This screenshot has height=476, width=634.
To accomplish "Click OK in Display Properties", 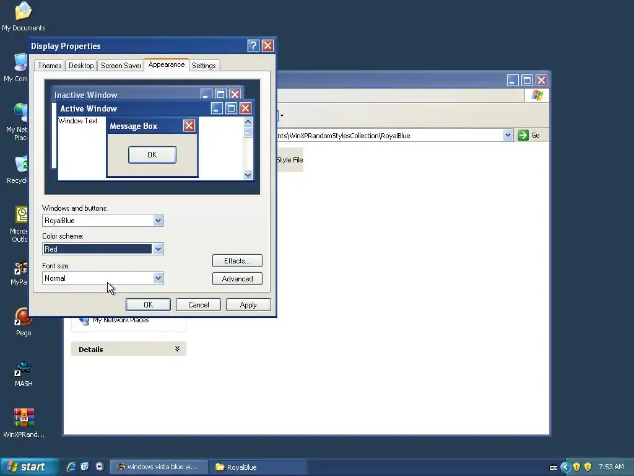I will (148, 305).
